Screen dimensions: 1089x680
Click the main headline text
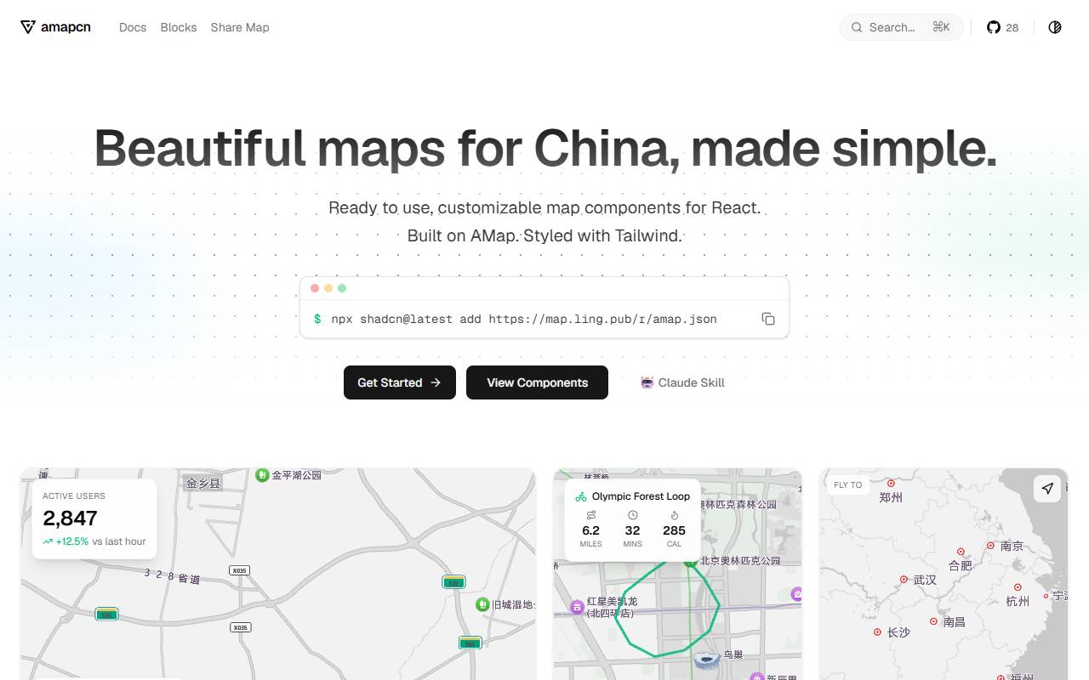[x=544, y=148]
